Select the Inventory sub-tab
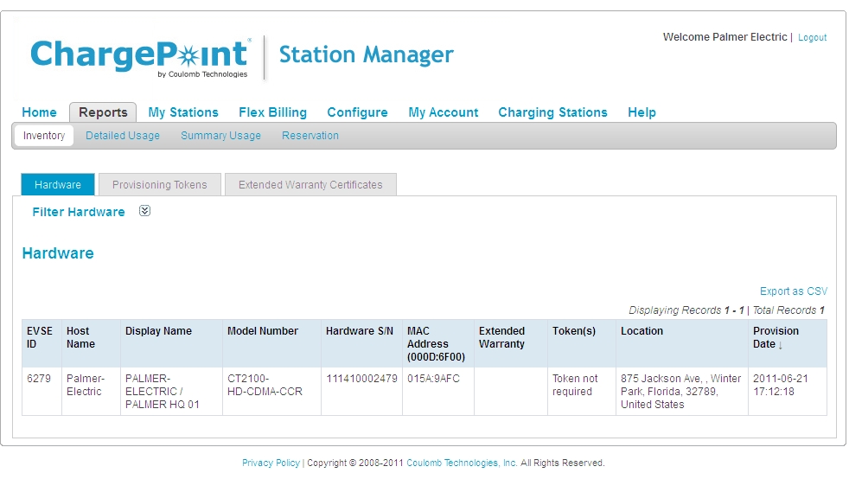Viewport: 849px width, 492px height. tap(44, 135)
